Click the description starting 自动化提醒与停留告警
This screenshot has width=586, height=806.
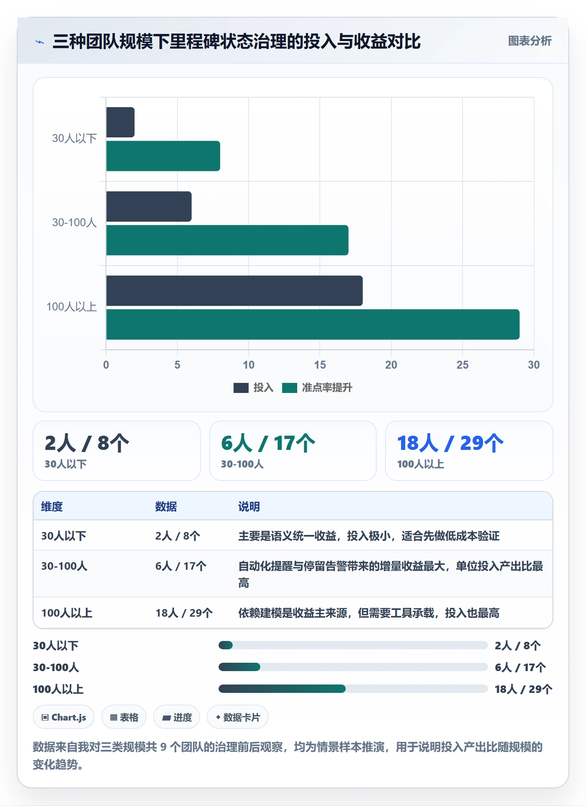(391, 574)
